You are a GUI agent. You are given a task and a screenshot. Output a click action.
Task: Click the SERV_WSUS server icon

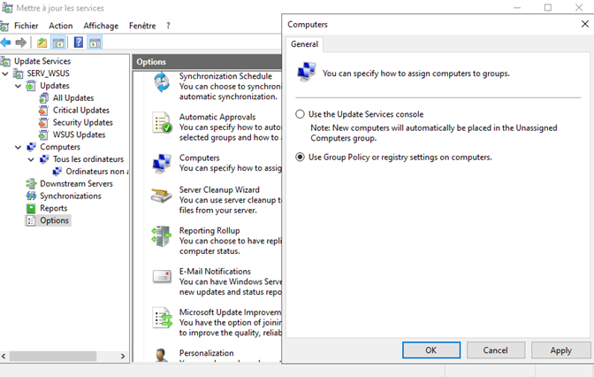19,73
